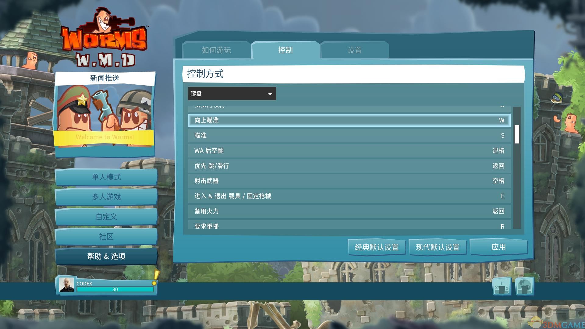Open the 如何游玩 how to play tab

click(x=217, y=49)
